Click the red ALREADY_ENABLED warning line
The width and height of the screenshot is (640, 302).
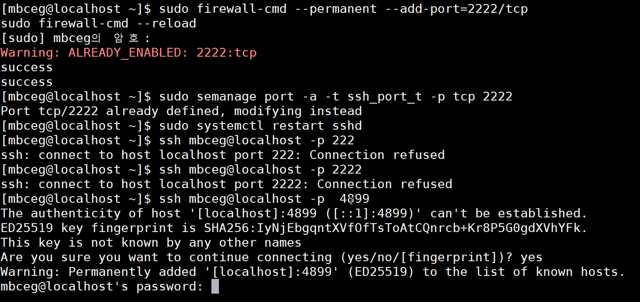click(x=129, y=53)
